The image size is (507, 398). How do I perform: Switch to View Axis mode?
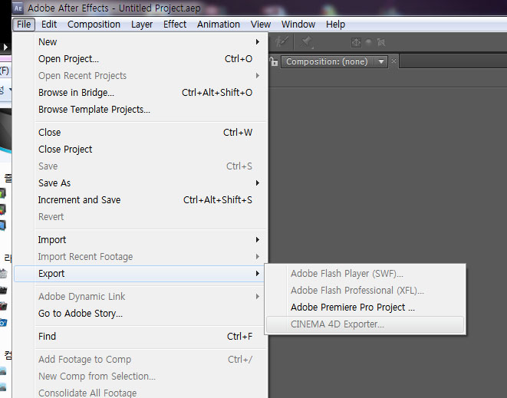coord(381,42)
